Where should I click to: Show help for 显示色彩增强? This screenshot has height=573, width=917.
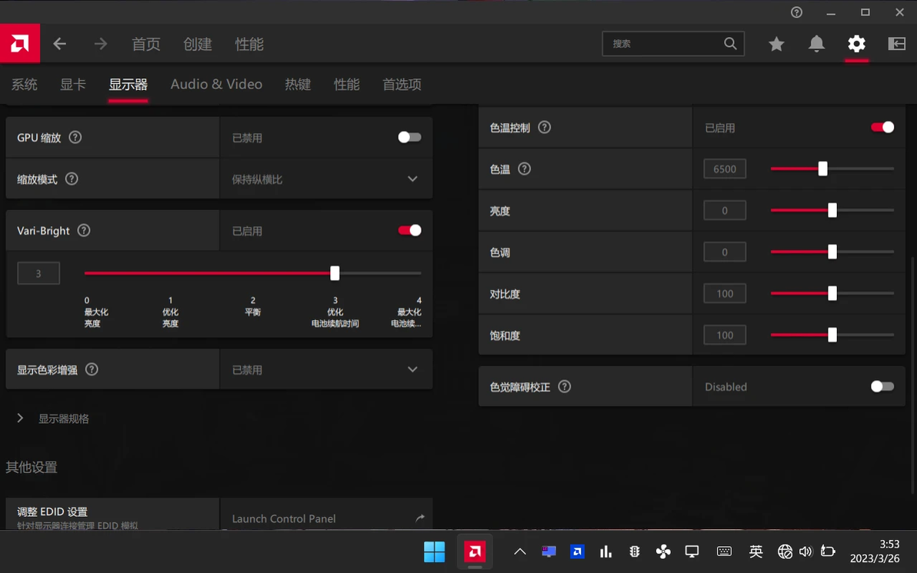pyautogui.click(x=92, y=369)
